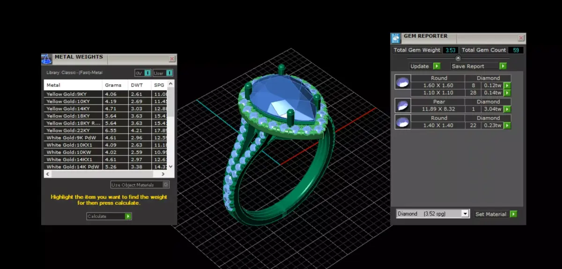Click the metal list scroll up arrow
562x269 pixels.
tap(171, 83)
